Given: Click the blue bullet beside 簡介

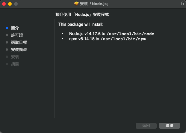Looking at the screenshot, I should coord(7,28).
